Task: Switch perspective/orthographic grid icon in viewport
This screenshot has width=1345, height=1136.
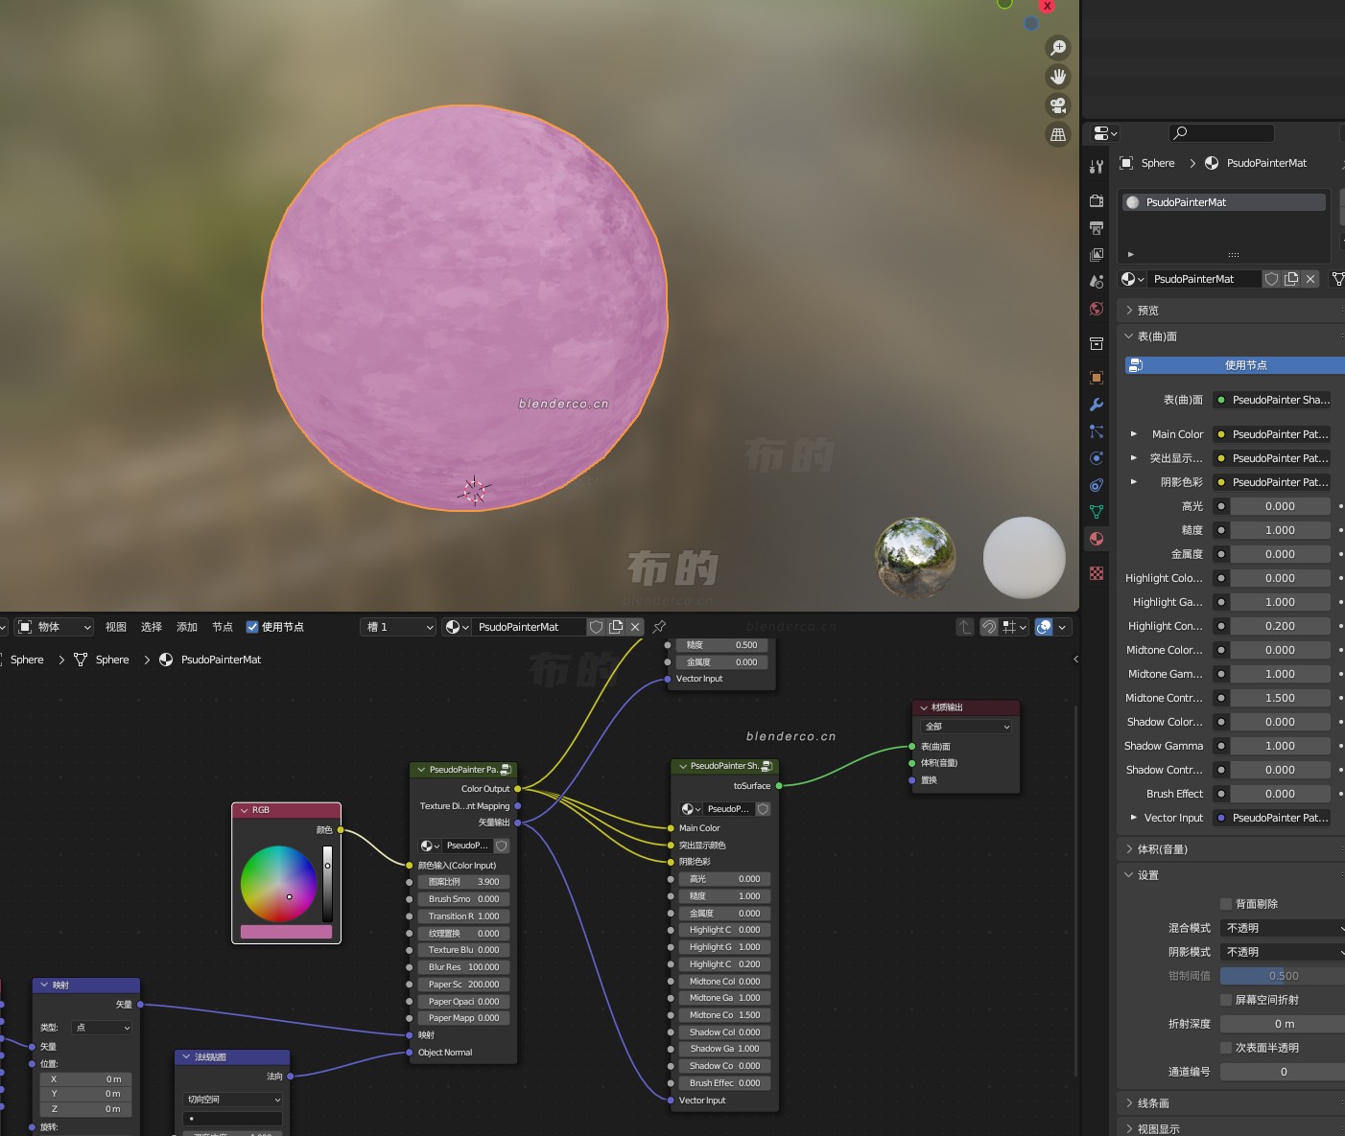Action: 1058,135
